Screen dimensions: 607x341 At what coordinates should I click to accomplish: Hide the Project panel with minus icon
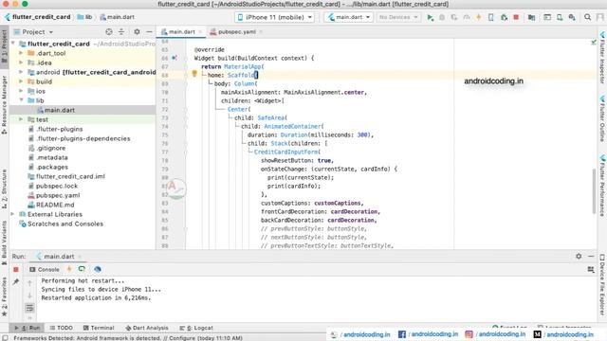tap(149, 31)
